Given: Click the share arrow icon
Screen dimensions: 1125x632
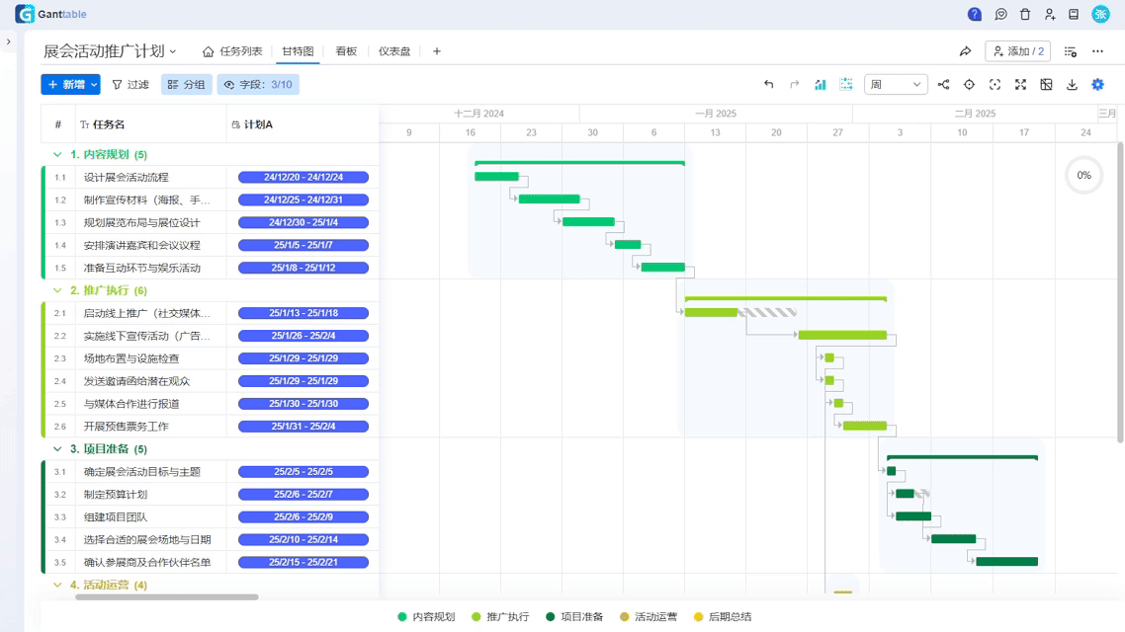Looking at the screenshot, I should 965,51.
